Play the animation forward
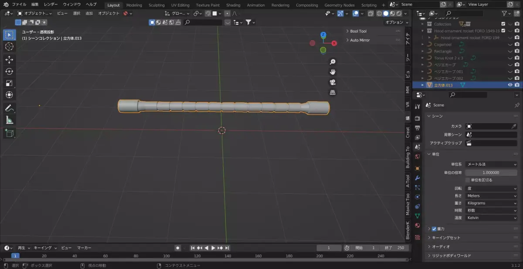 pos(213,248)
